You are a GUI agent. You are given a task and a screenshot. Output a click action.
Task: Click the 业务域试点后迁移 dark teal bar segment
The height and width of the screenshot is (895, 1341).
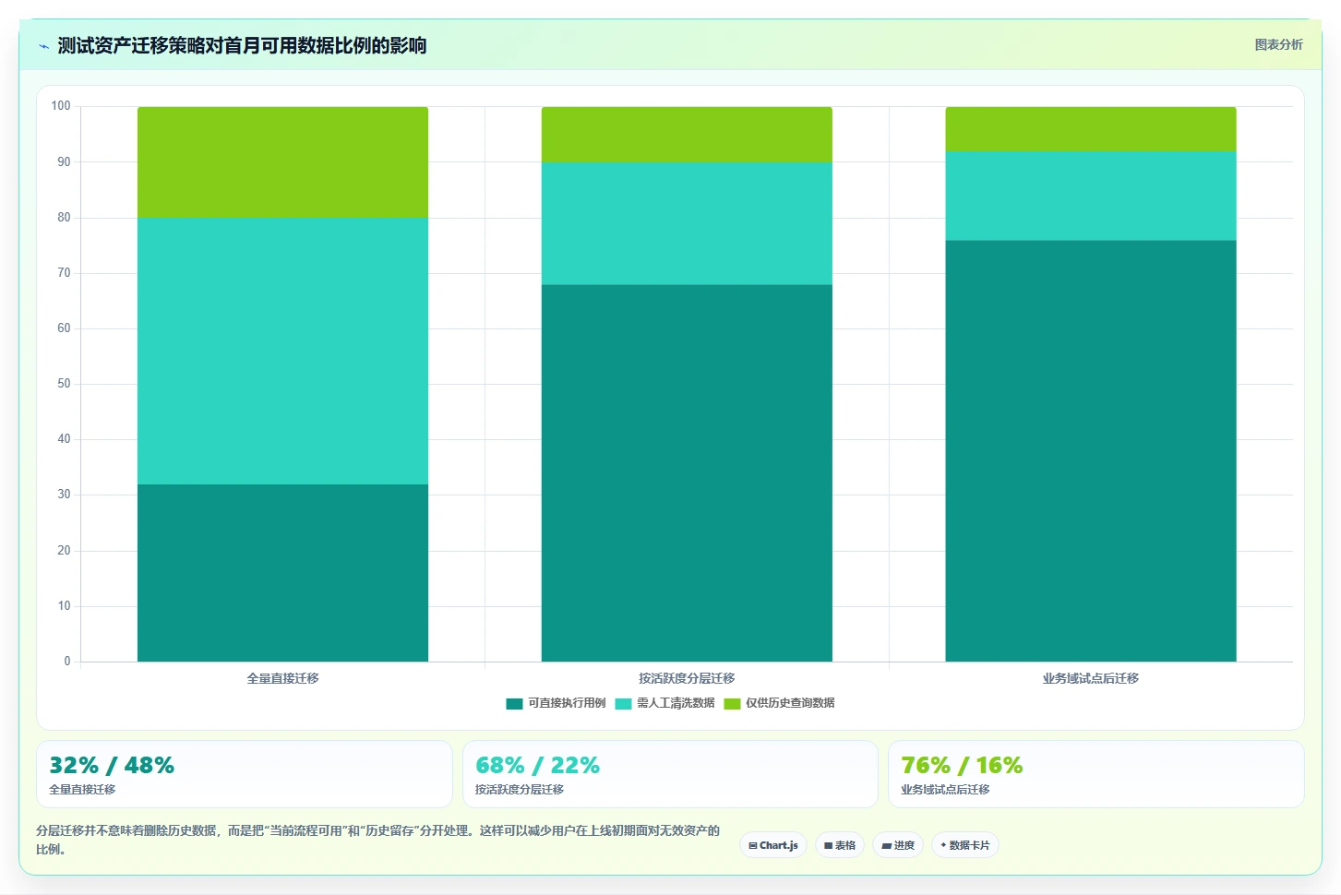[x=1091, y=450]
